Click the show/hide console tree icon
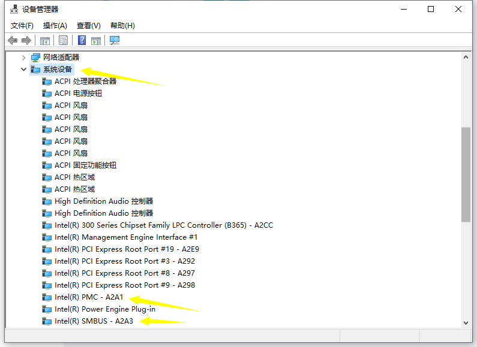The image size is (477, 347). [x=44, y=40]
